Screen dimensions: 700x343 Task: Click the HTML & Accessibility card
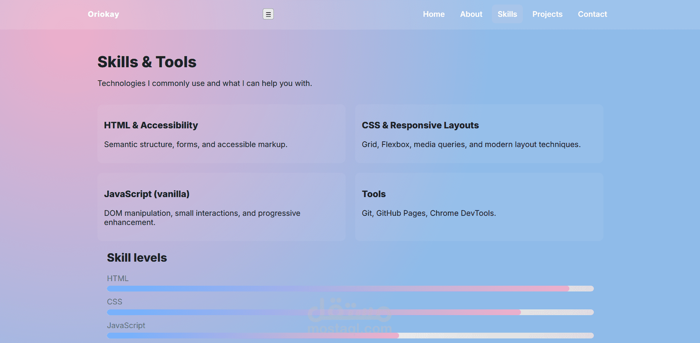221,134
